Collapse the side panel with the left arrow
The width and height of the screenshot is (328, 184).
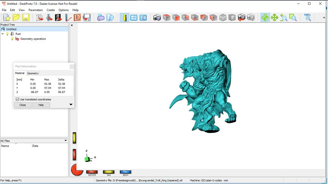72,25
